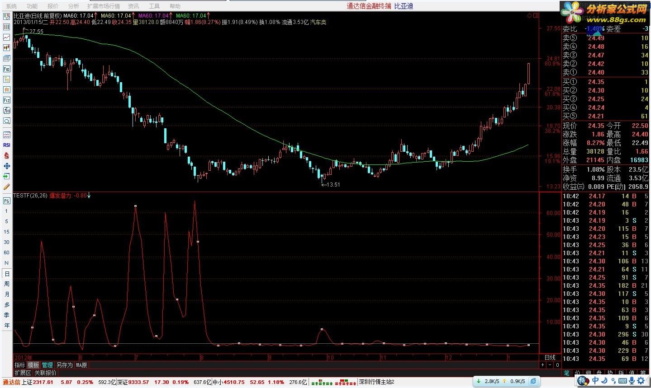Open the quote list grid icon
651x388 pixels.
7,27
